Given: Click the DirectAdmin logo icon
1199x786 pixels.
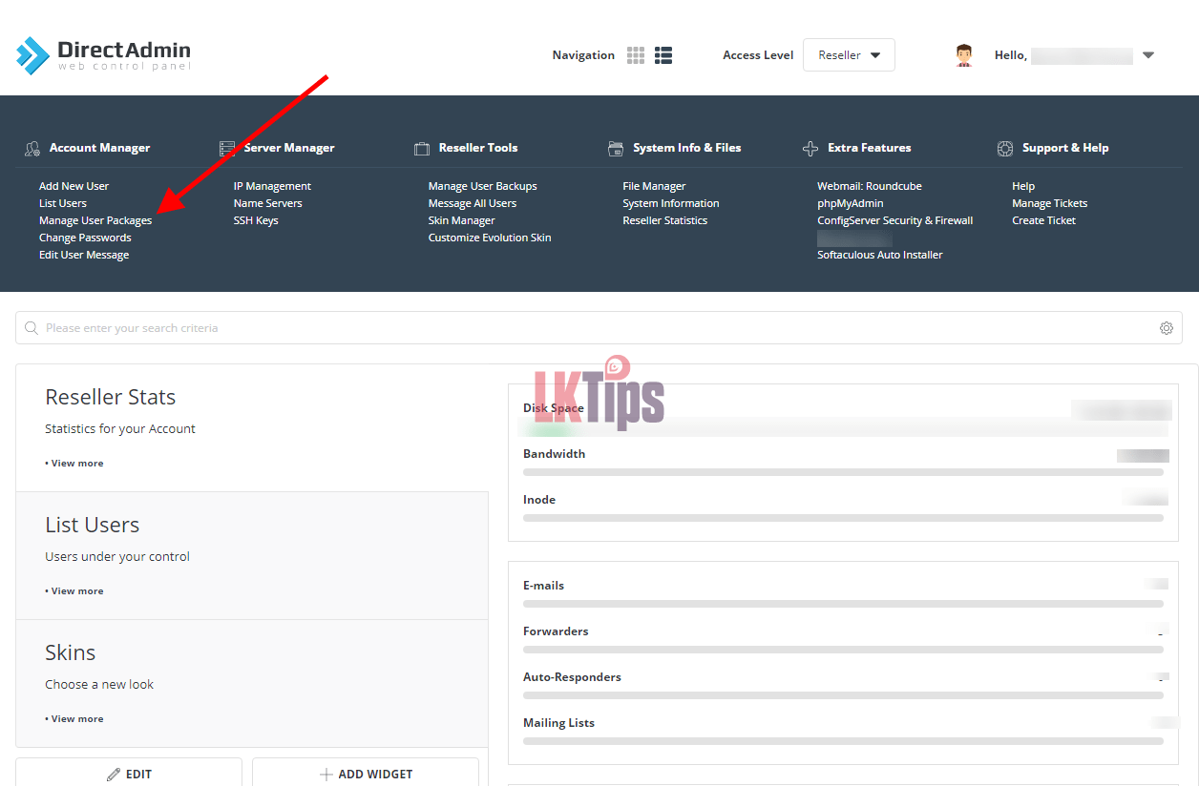Looking at the screenshot, I should click(32, 55).
